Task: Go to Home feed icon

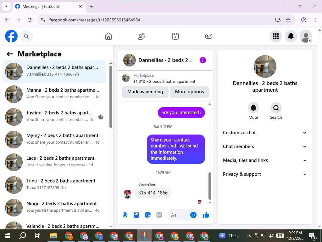Action: coord(108,36)
